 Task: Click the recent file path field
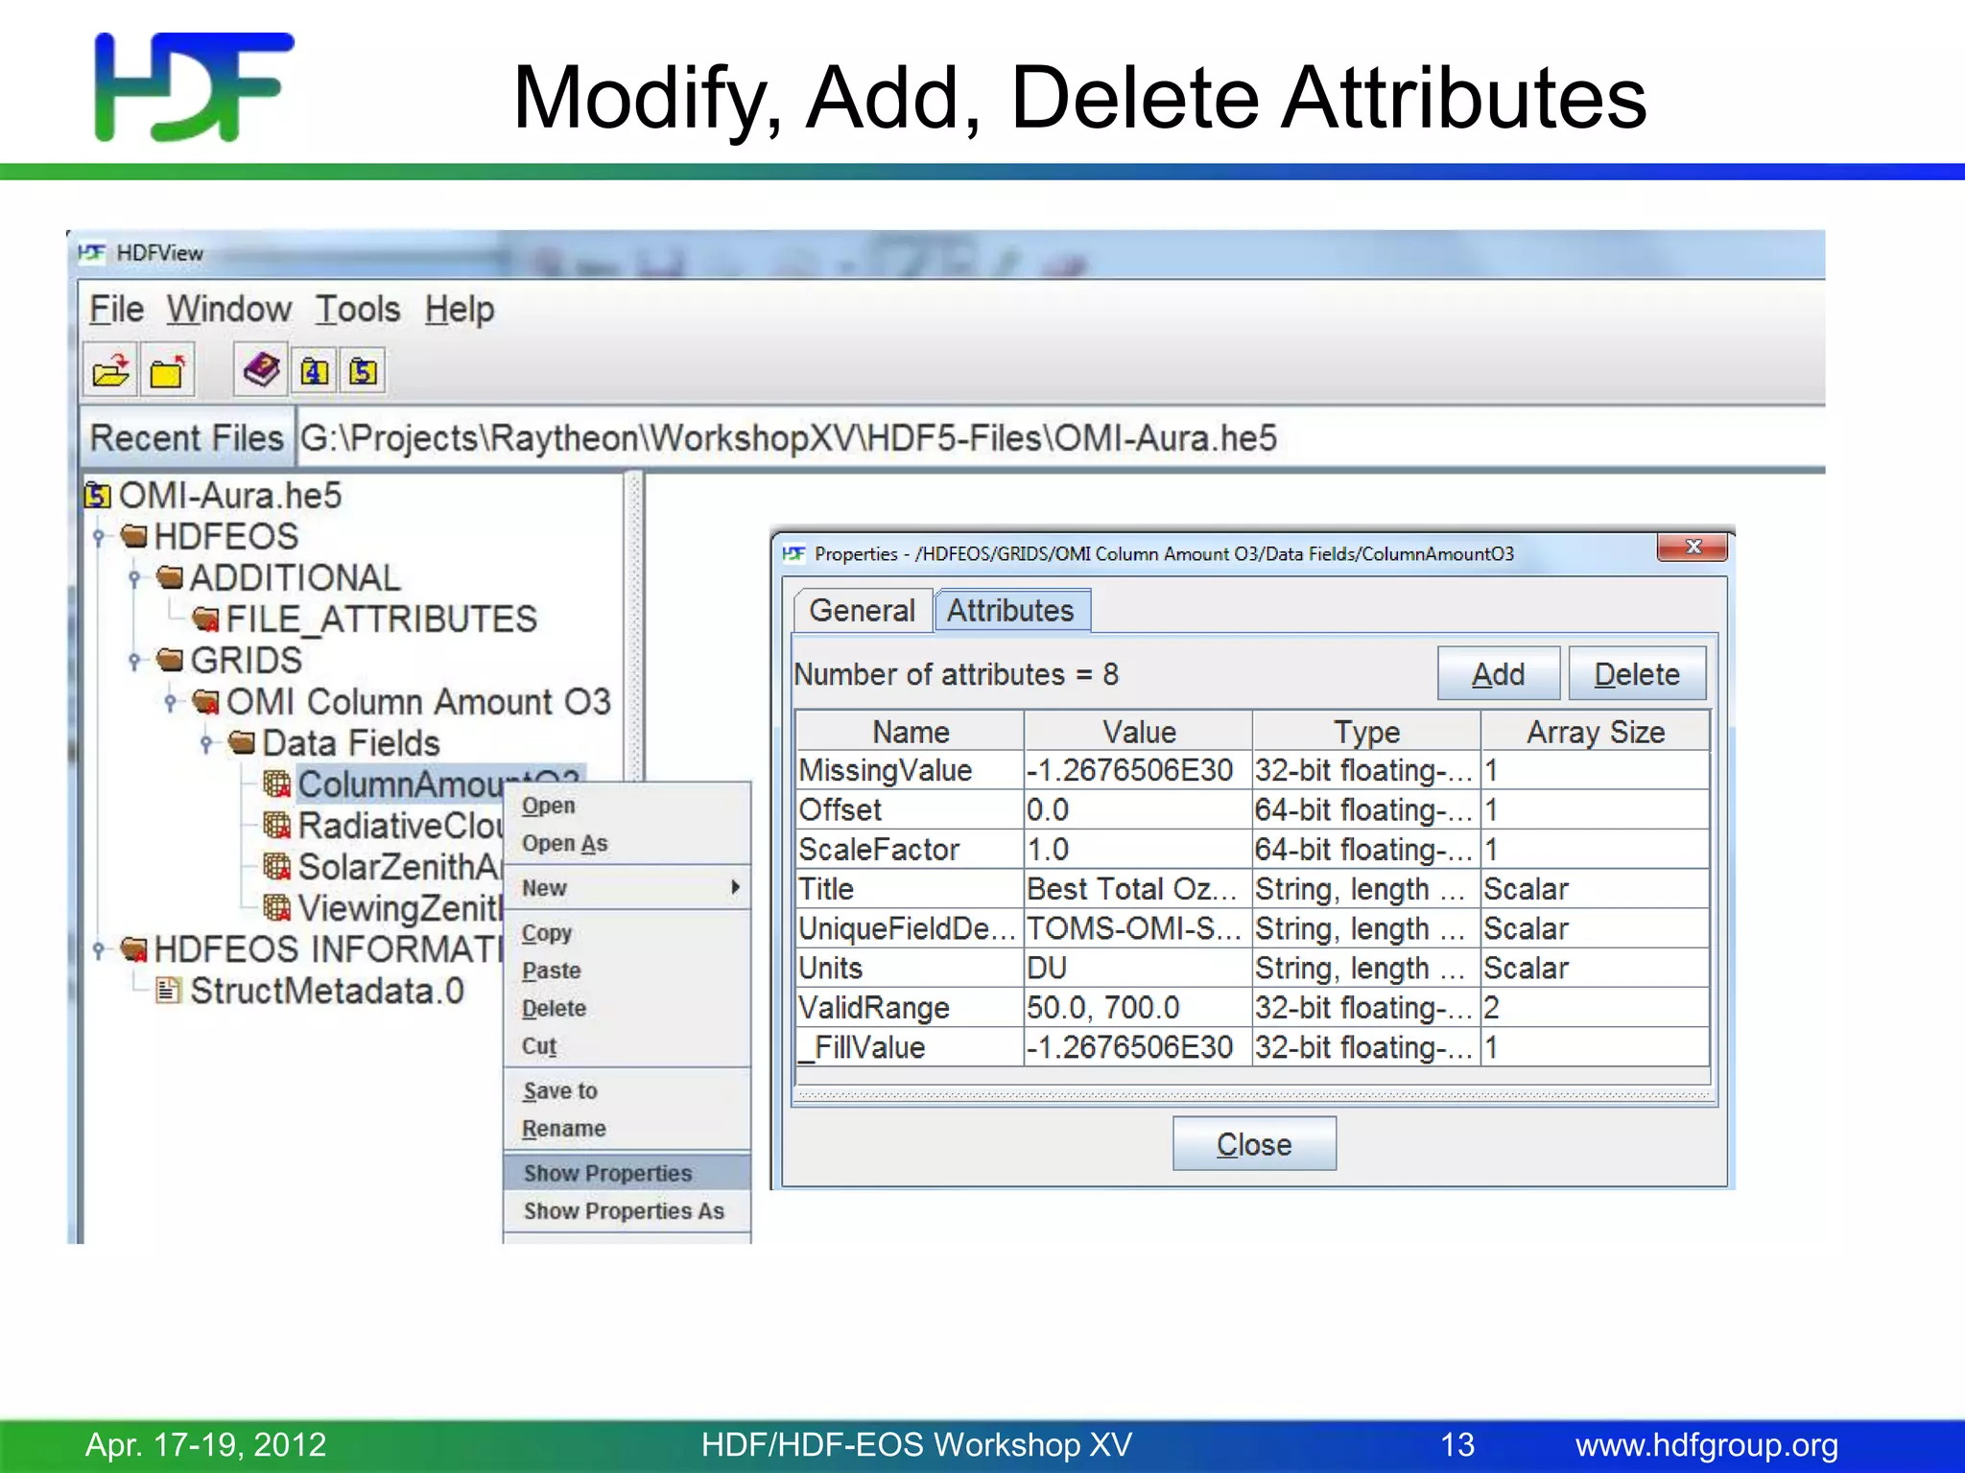1060,438
